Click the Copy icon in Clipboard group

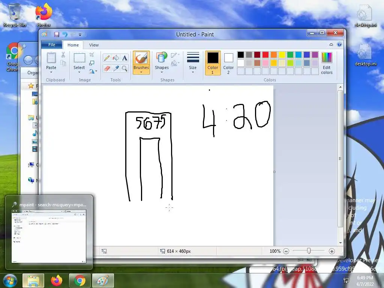tap(63, 63)
